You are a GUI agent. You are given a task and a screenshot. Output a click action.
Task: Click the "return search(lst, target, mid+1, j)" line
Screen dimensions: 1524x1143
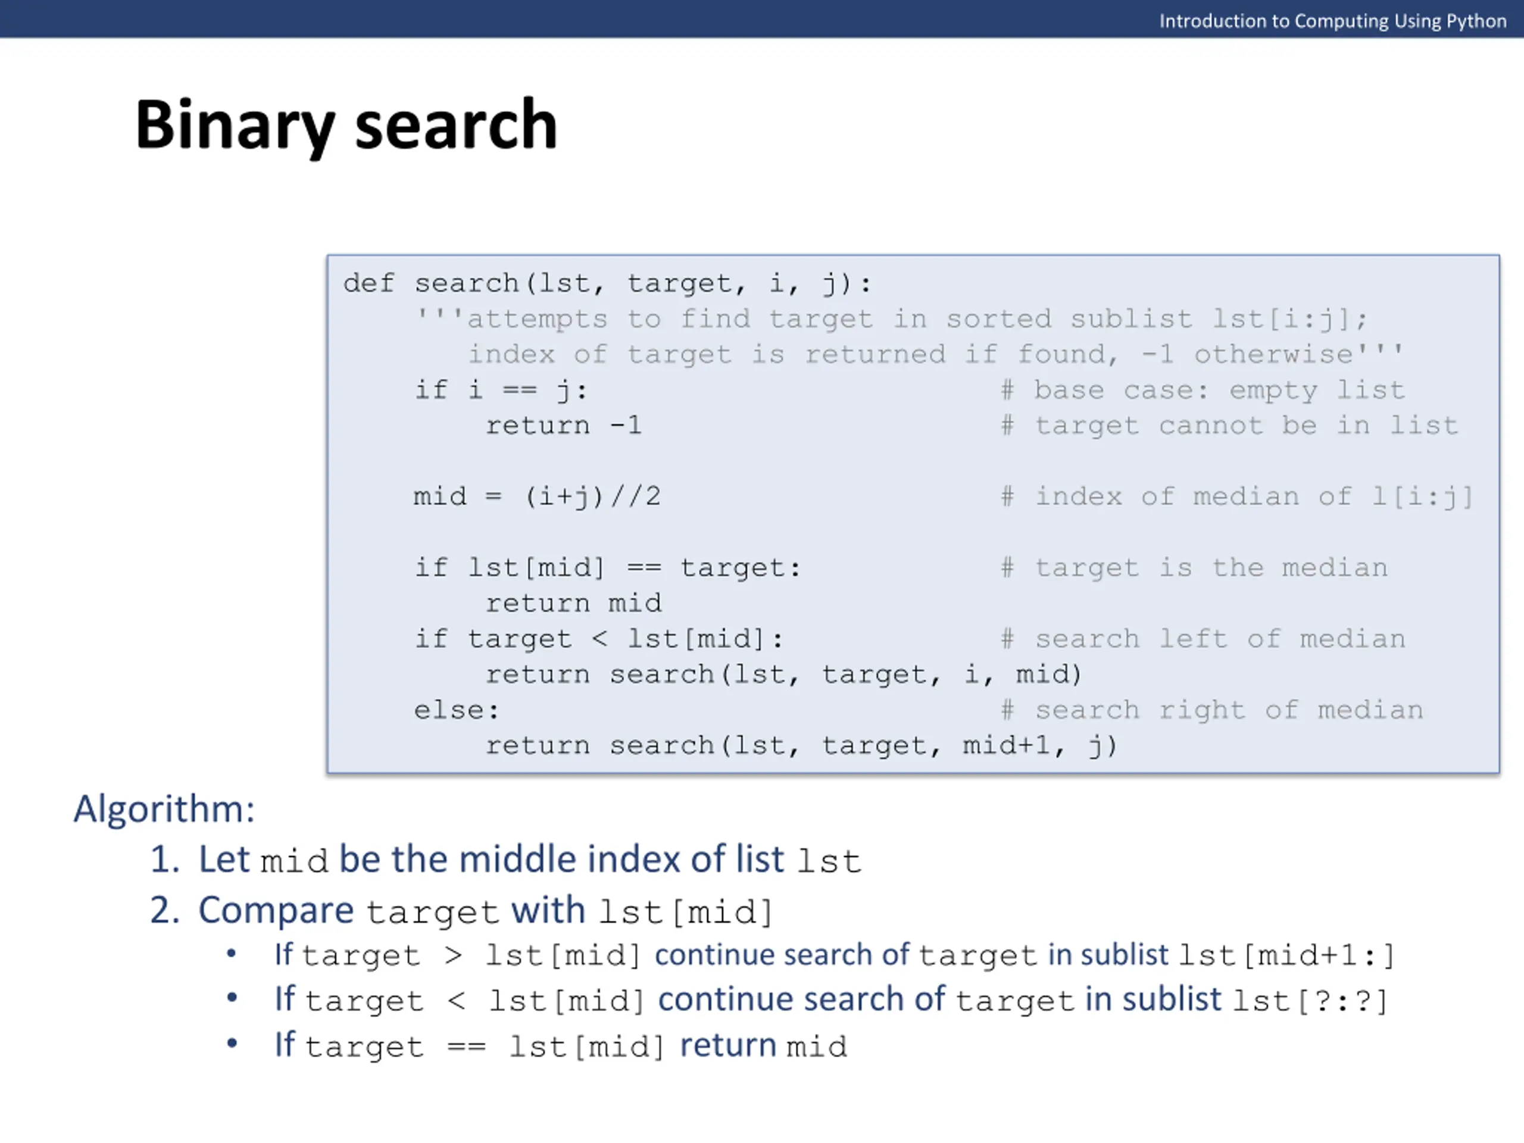(x=801, y=745)
